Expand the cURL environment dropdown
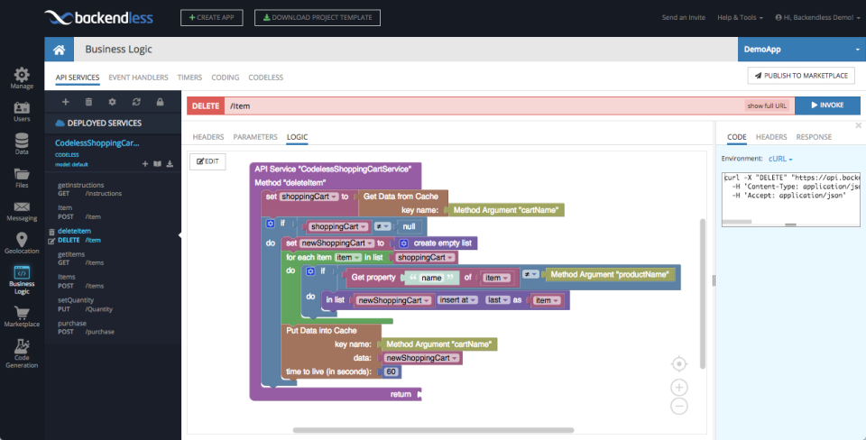This screenshot has height=440, width=866. click(x=780, y=158)
